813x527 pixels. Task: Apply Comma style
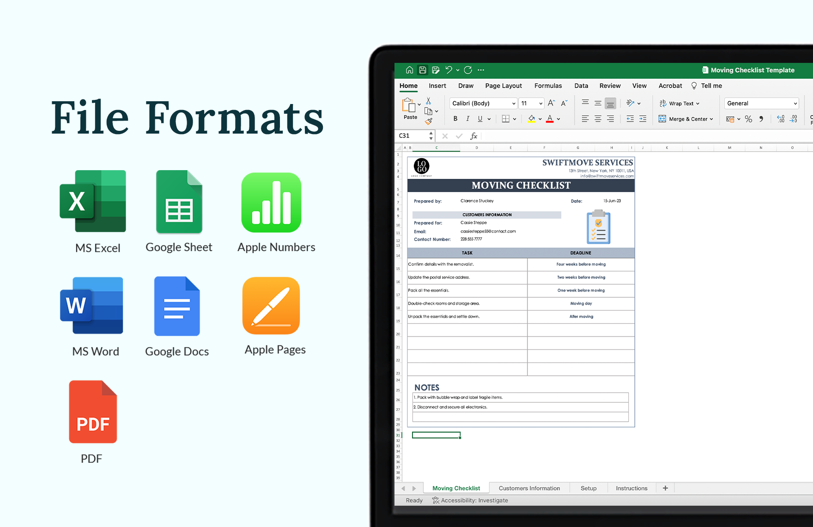pyautogui.click(x=761, y=119)
